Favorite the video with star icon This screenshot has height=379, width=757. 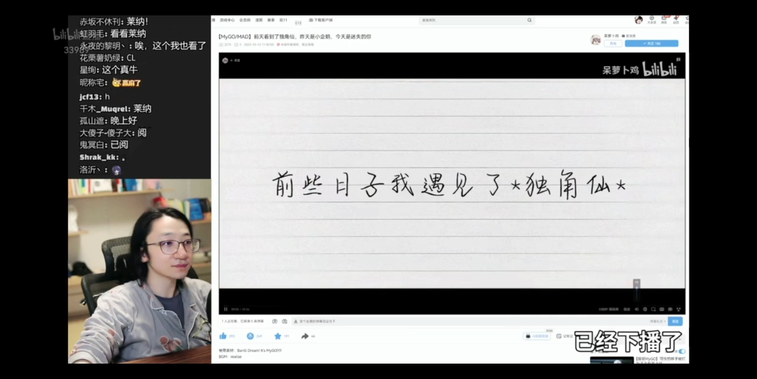coord(278,336)
